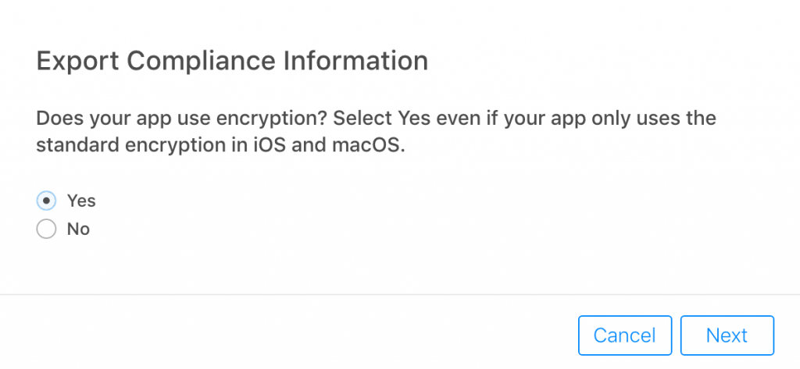800x369 pixels.
Task: Click the word "Information" in the title
Action: pos(355,61)
